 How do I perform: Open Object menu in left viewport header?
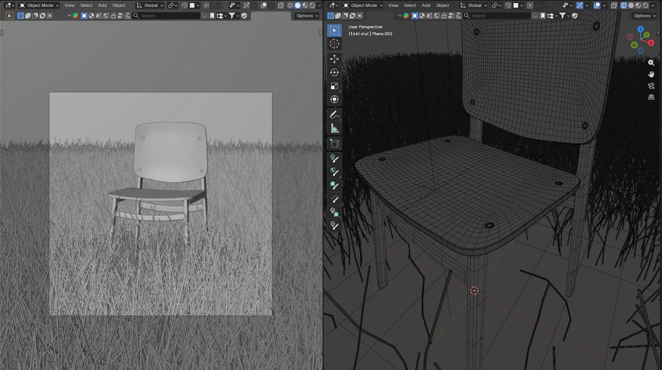(119, 5)
